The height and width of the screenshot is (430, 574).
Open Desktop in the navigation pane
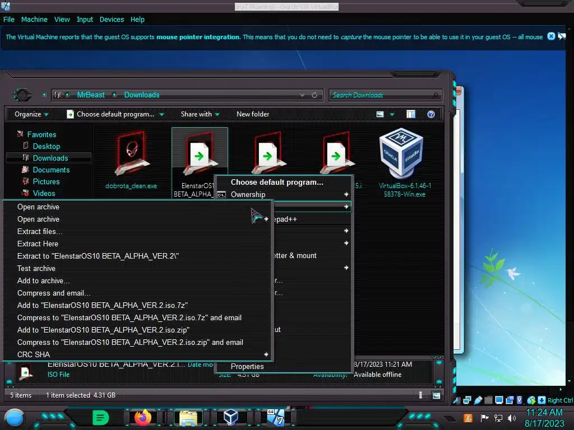[x=46, y=146]
